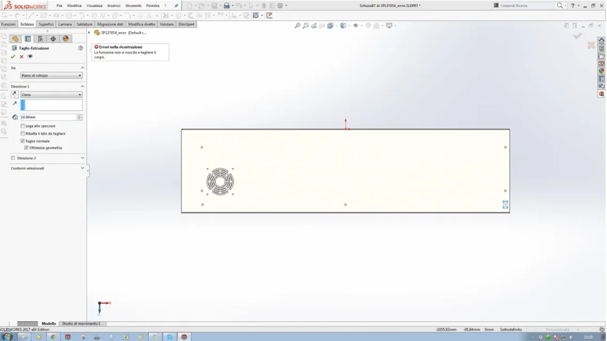The image size is (607, 341).
Task: Open help for Taglio-Estrusione
Action: [x=81, y=48]
